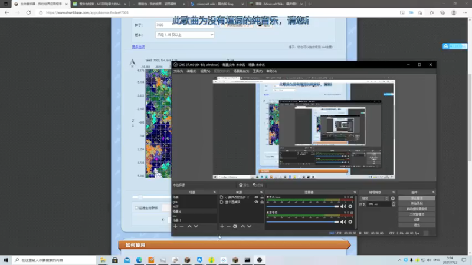
Task: Open OBS File menu
Action: tap(178, 71)
